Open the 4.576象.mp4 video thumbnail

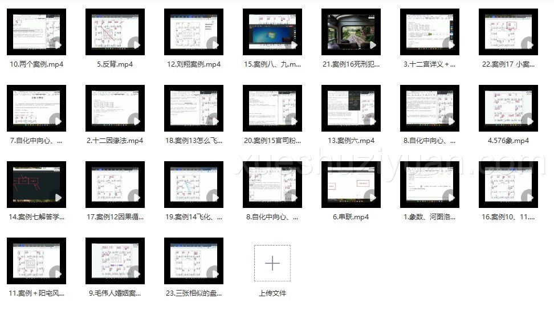click(508, 108)
